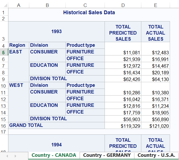Select the Country - CANADA sheet tab

54,155
